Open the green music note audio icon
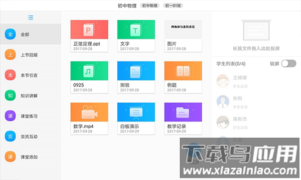Viewport: 301px width, 180px height. [89, 71]
